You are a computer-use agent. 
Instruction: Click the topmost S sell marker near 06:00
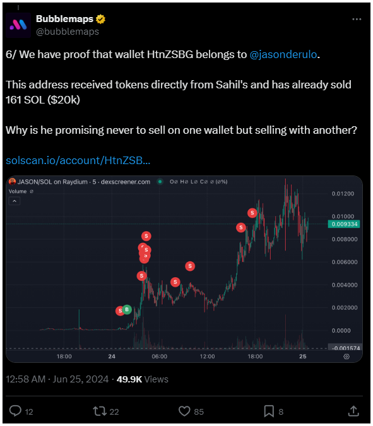click(146, 236)
